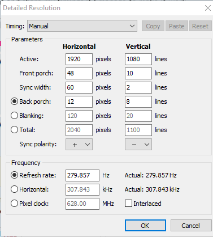Click the vertical Total field showing 1100

coord(138,130)
